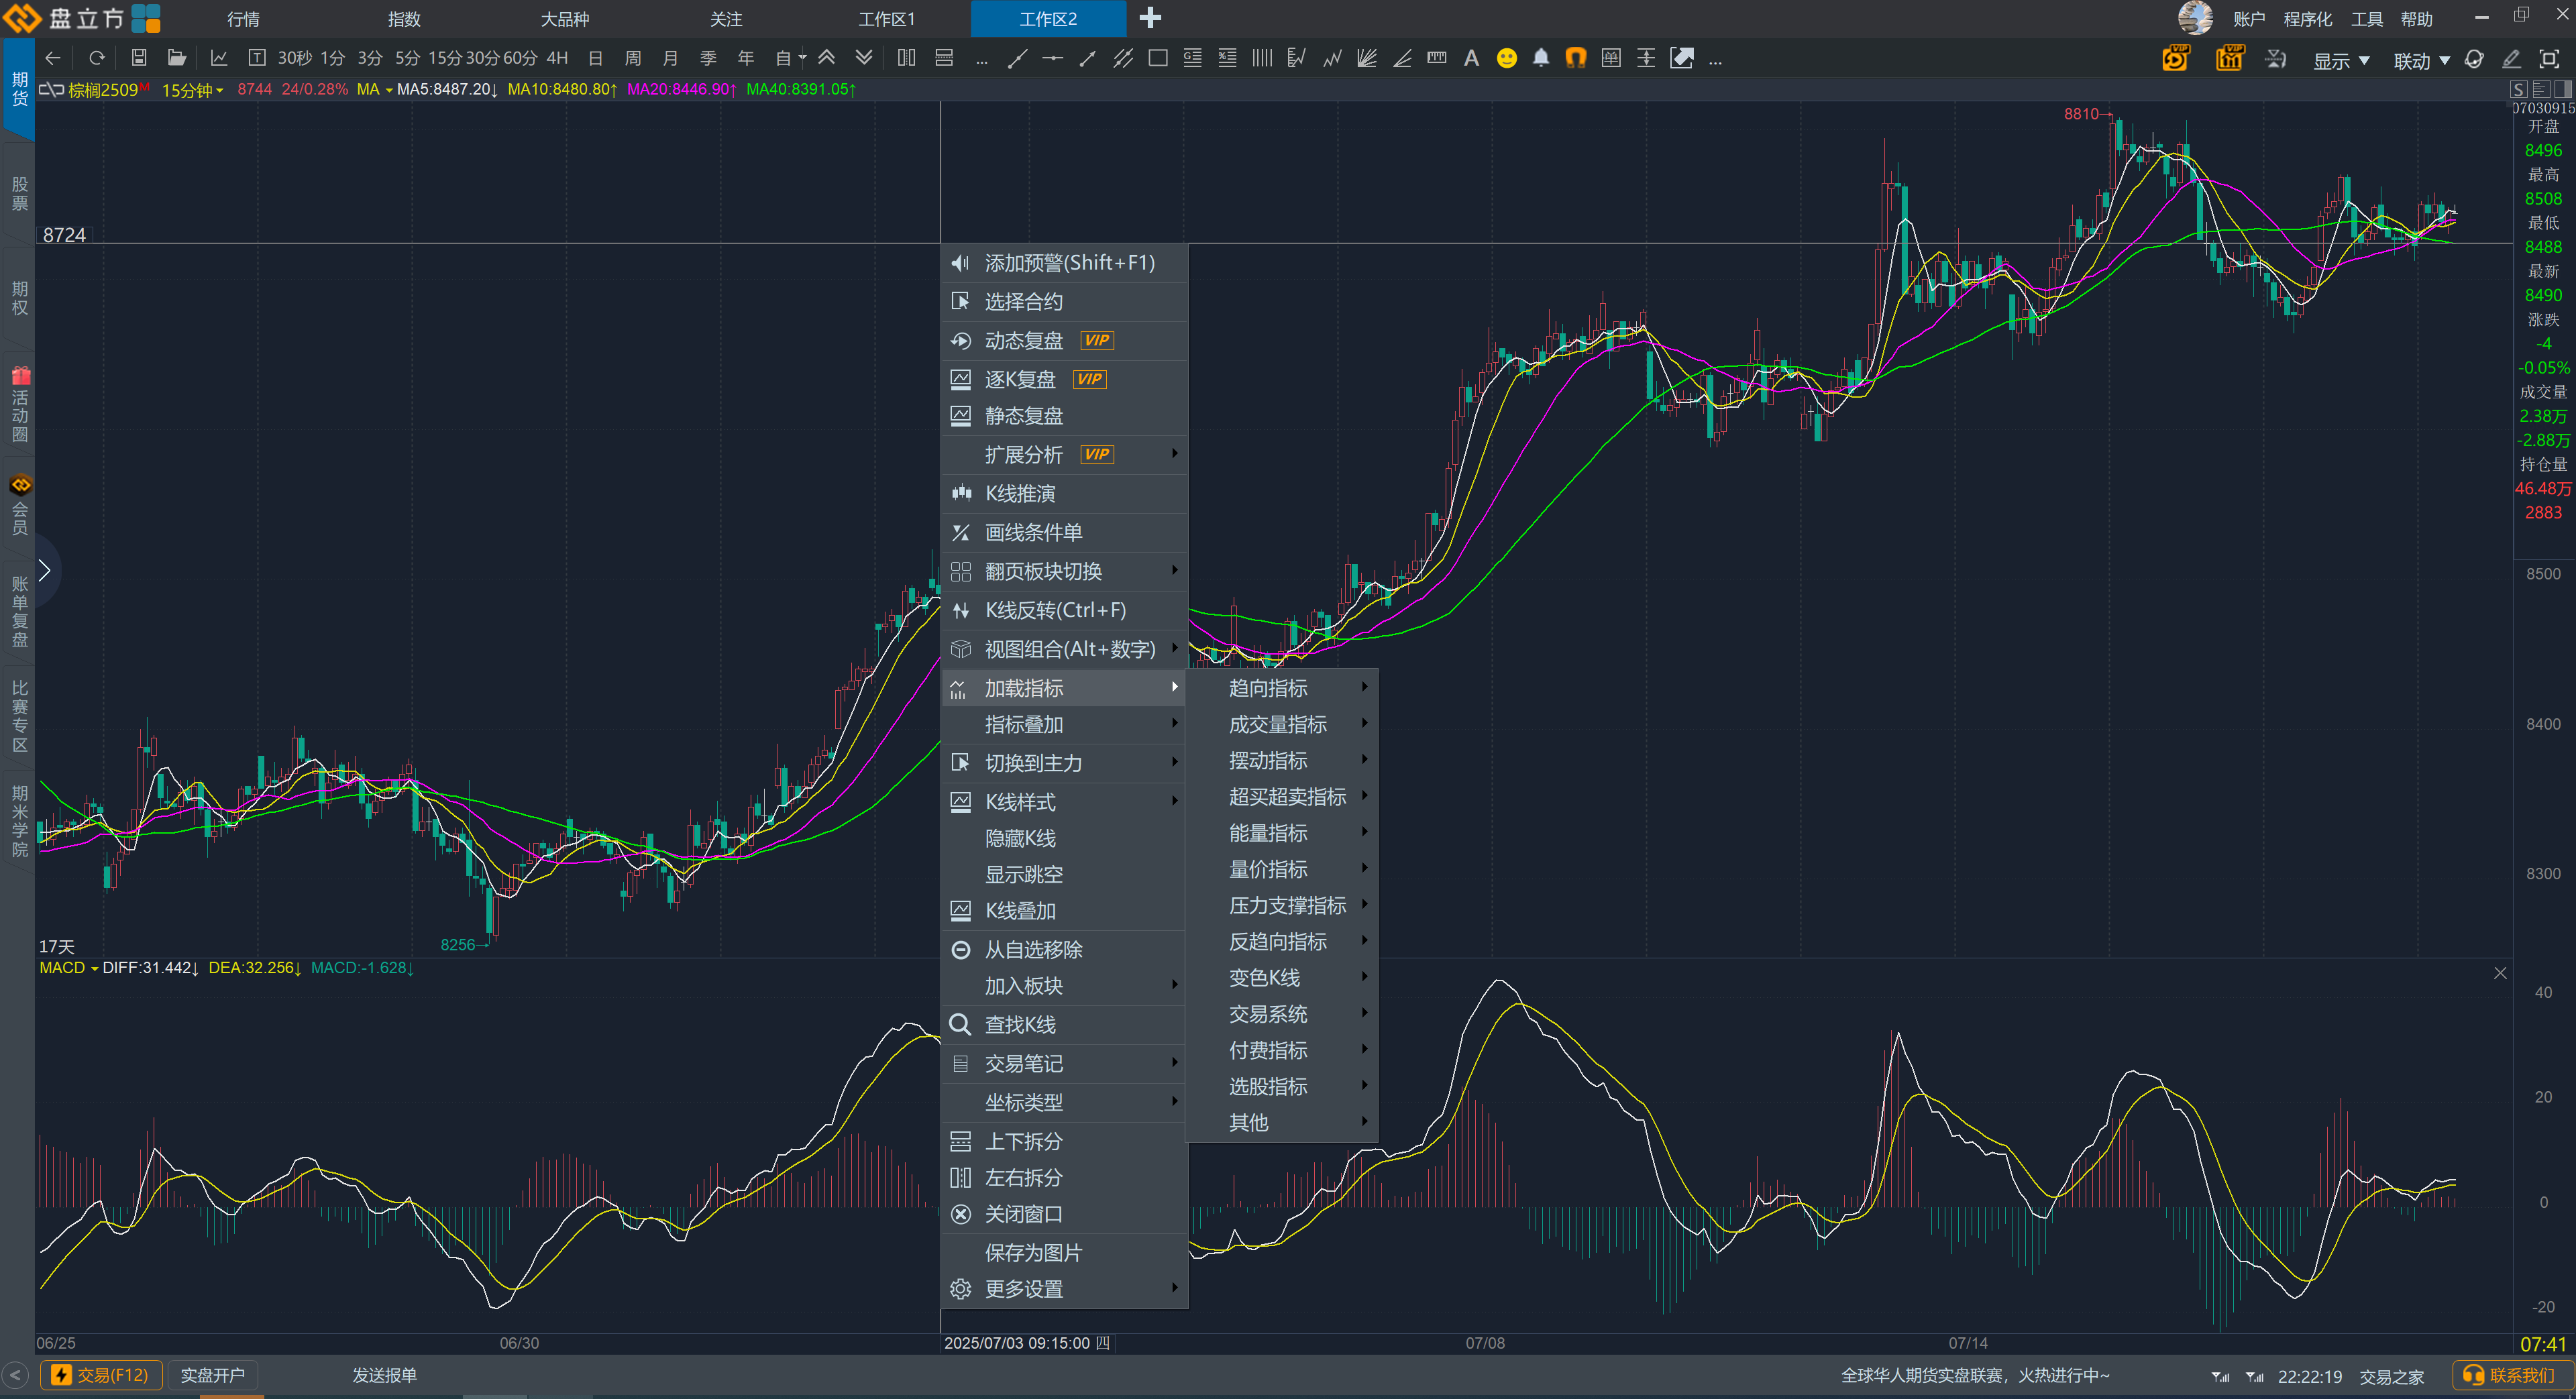Save layout with the floppy disk icon

pos(139,58)
